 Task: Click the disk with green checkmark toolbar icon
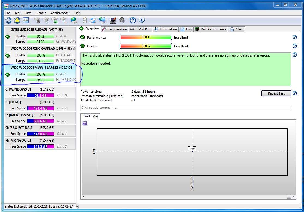(55, 20)
